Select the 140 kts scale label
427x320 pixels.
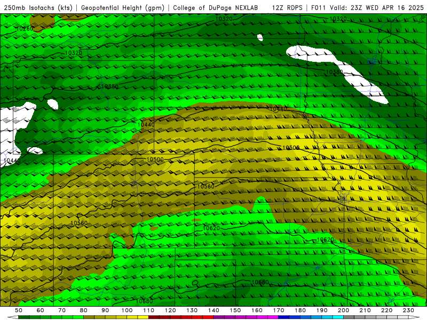point(213,310)
